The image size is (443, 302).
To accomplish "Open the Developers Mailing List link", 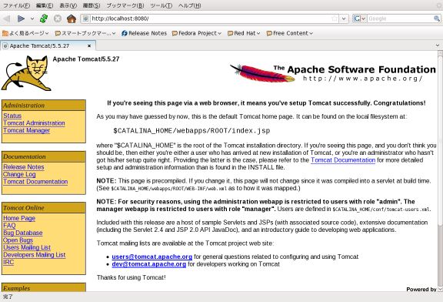I will (x=35, y=255).
